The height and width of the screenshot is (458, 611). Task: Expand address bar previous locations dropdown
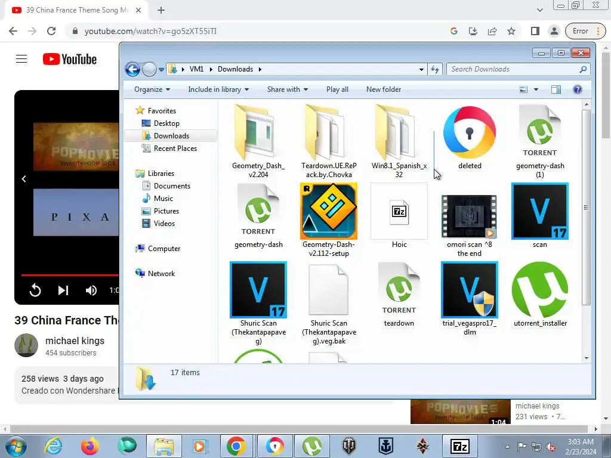421,69
